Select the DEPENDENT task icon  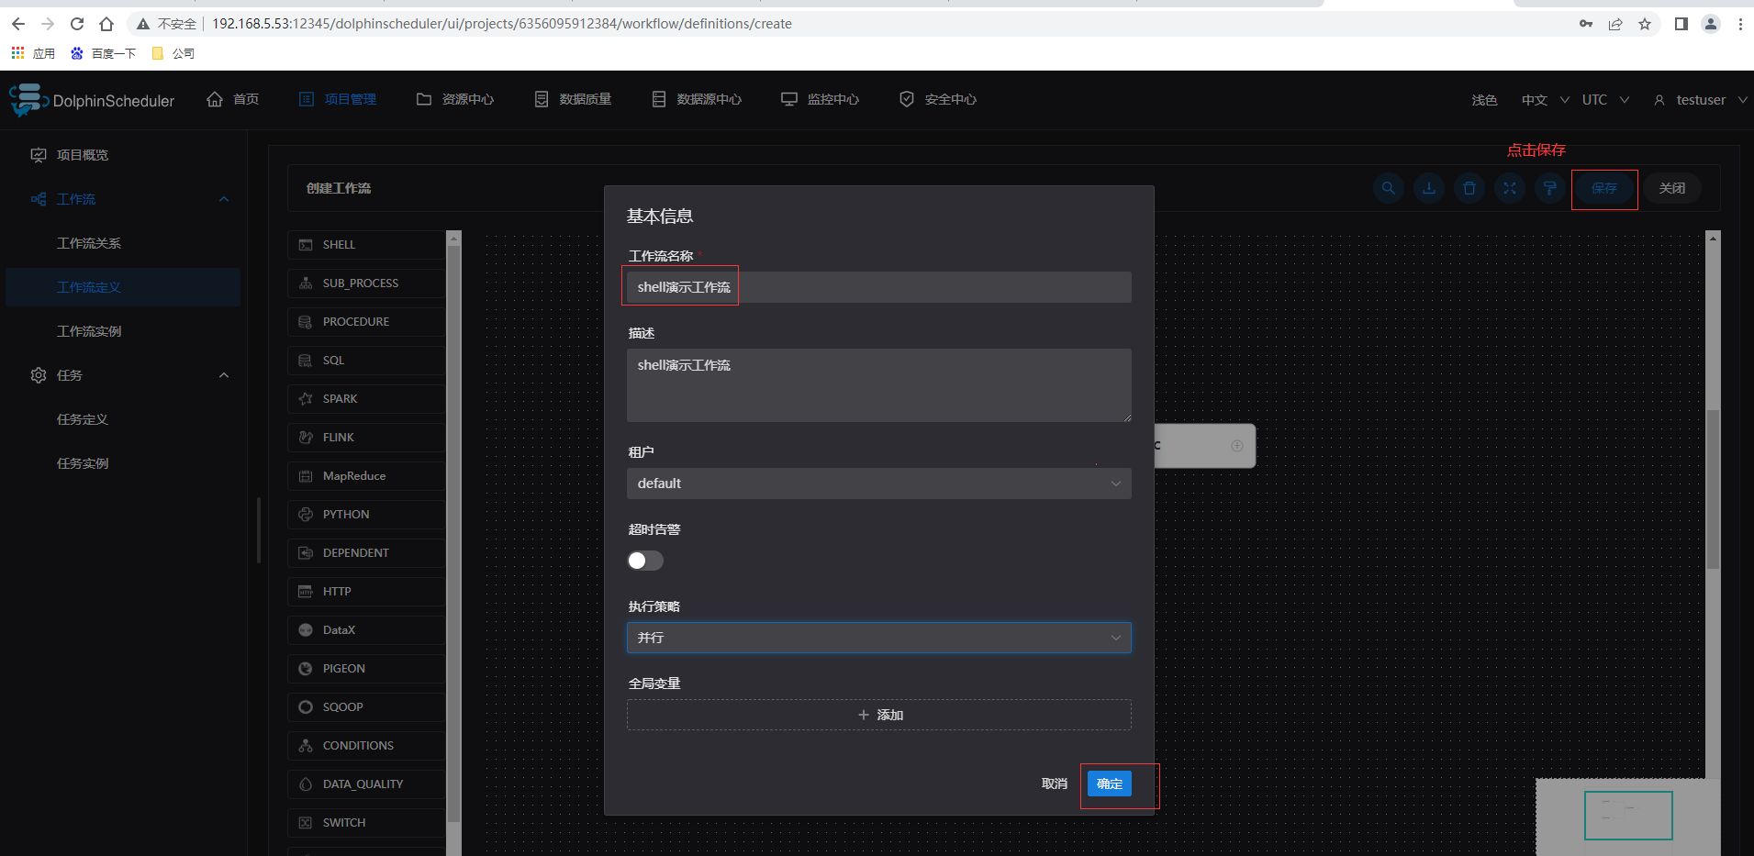[306, 553]
